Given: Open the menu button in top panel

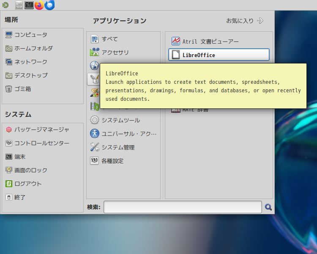Looking at the screenshot, I should (x=5, y=5).
